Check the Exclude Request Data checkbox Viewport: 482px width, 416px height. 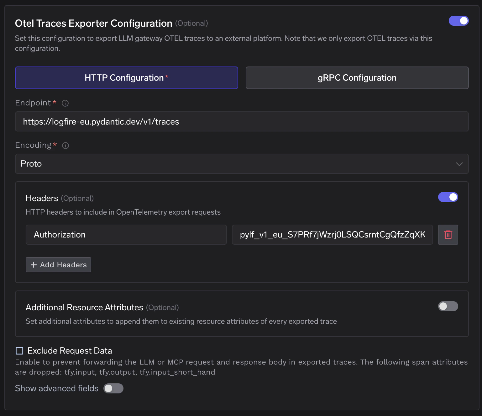(x=19, y=351)
